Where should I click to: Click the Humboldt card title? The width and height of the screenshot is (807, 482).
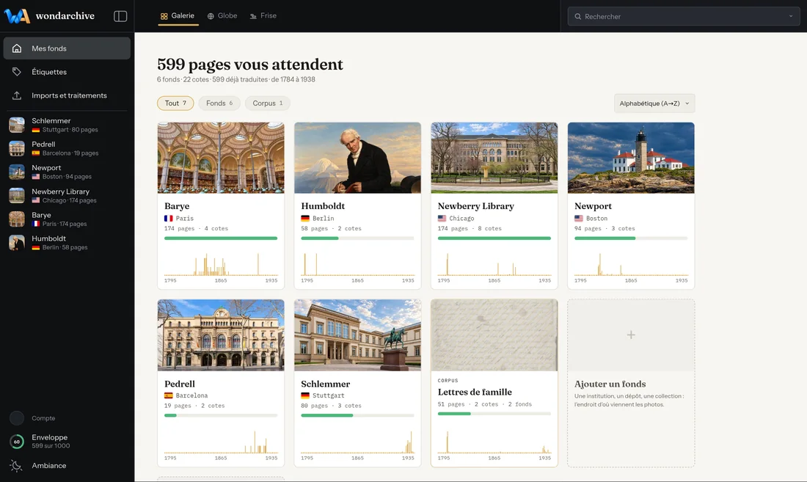[323, 205]
